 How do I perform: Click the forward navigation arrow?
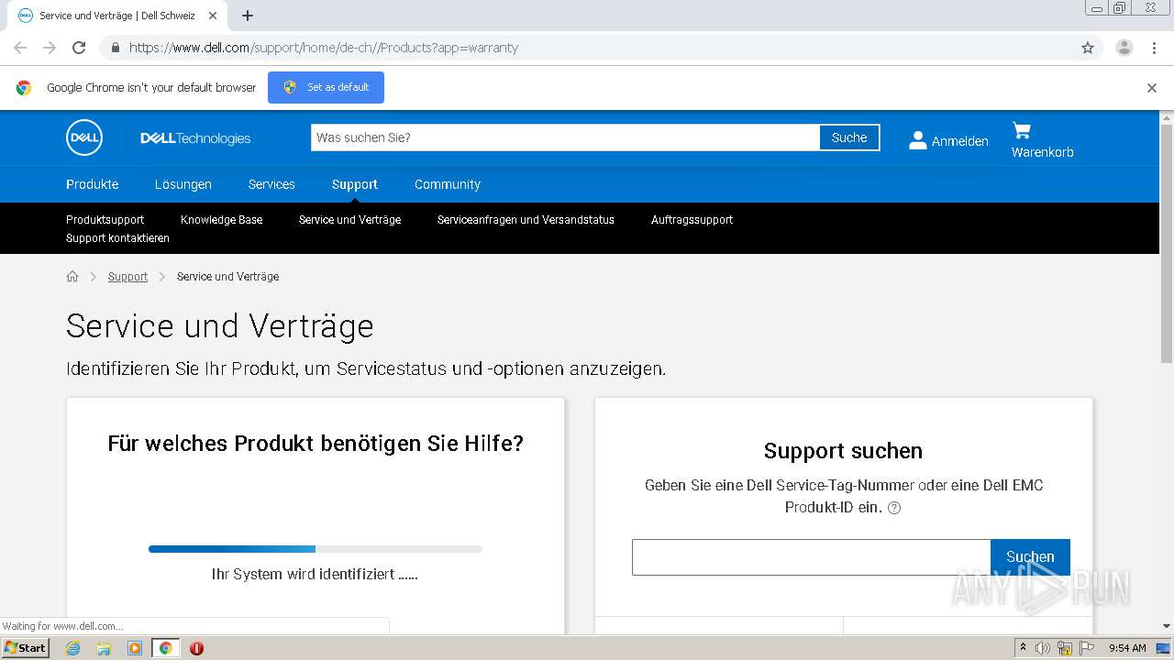50,48
